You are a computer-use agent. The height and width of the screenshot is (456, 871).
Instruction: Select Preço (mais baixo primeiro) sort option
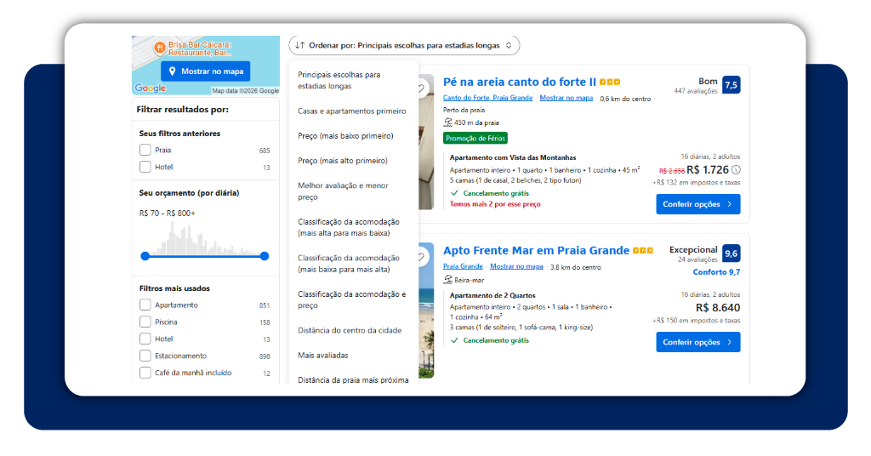(x=345, y=136)
